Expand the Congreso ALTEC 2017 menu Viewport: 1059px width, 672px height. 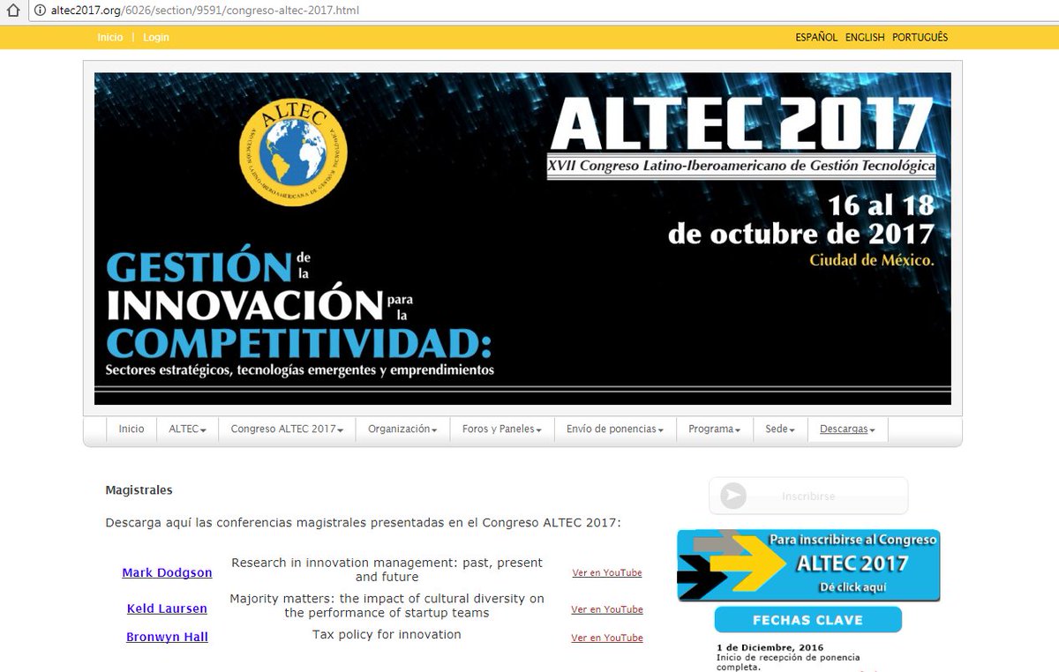click(287, 429)
